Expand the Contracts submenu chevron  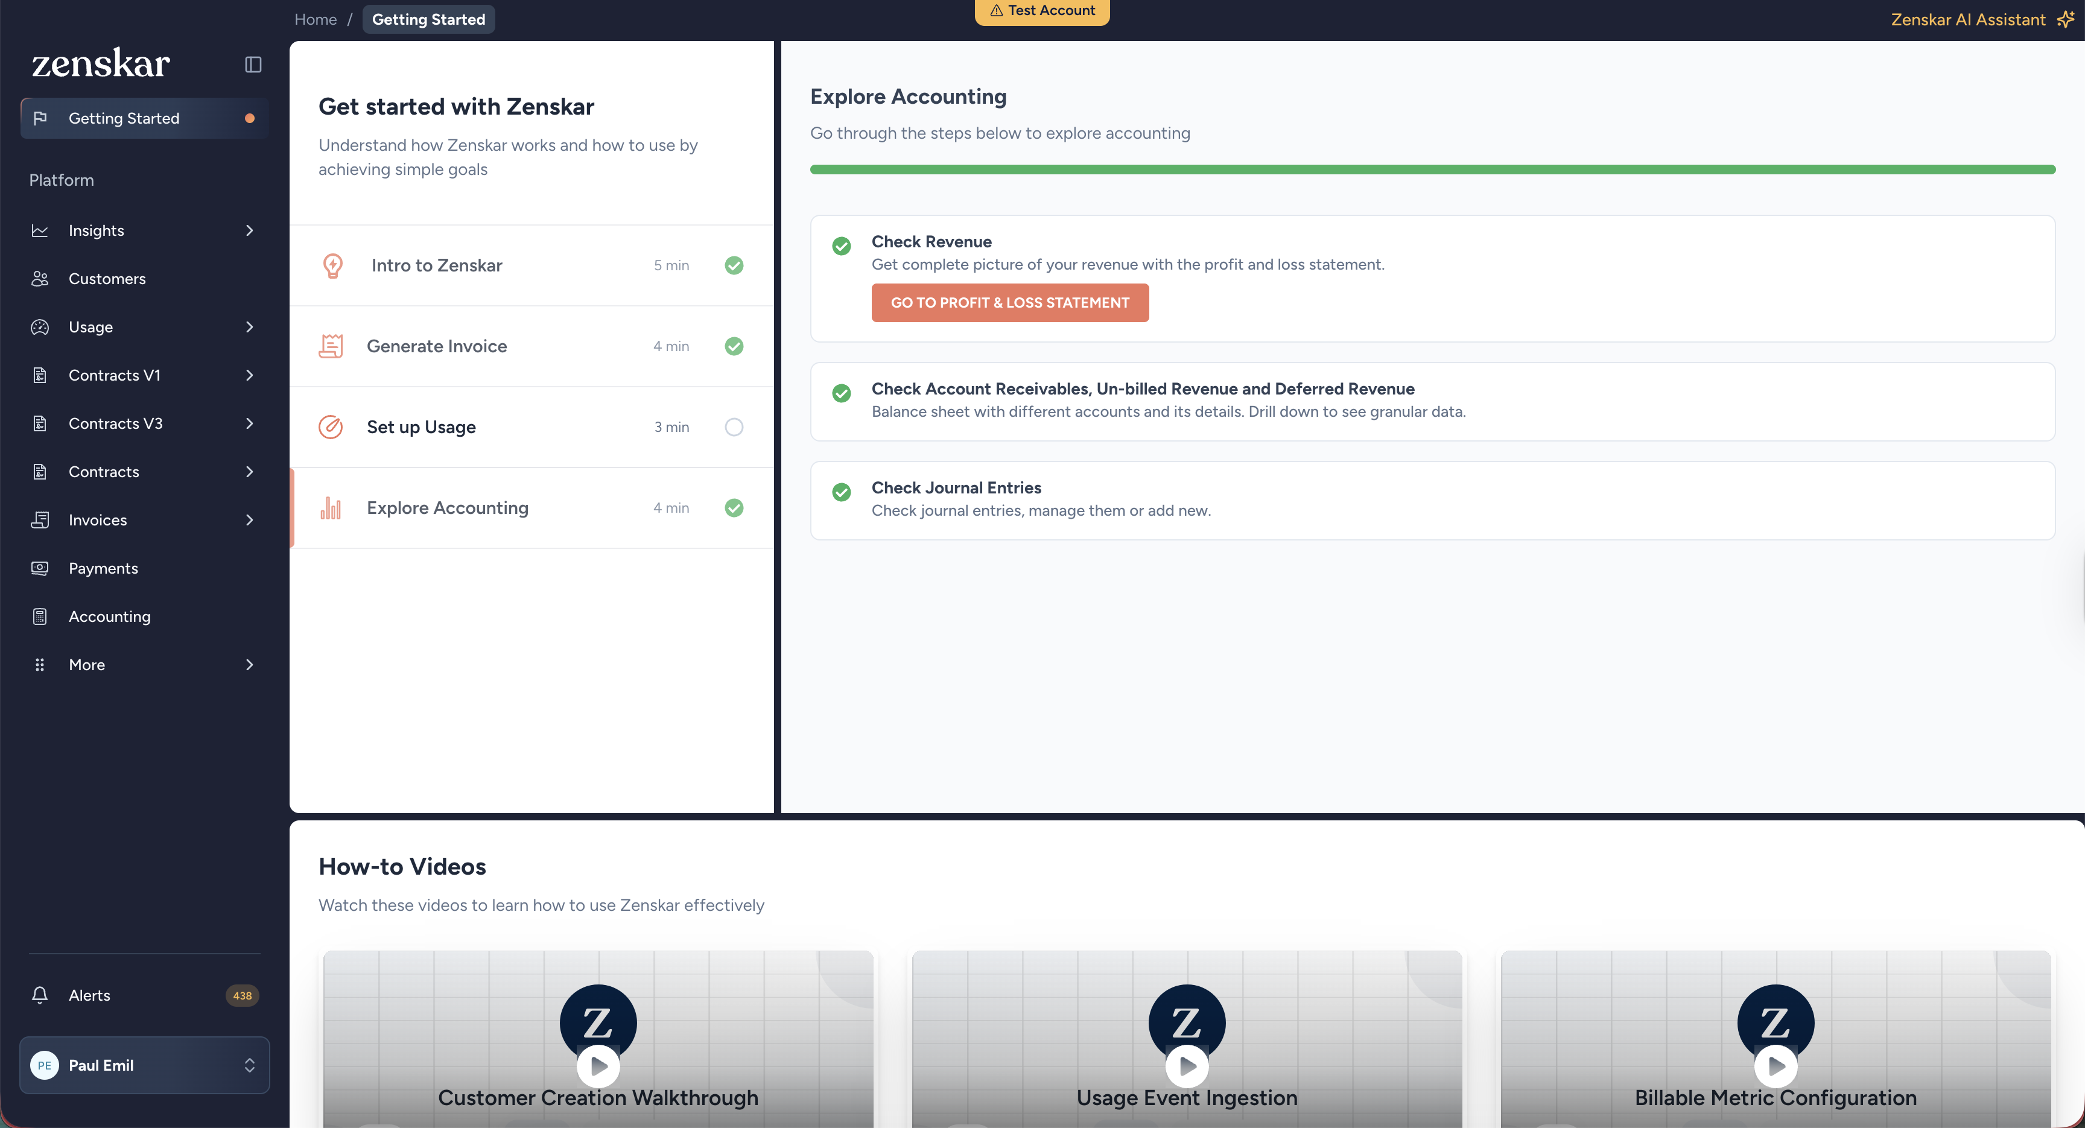249,472
